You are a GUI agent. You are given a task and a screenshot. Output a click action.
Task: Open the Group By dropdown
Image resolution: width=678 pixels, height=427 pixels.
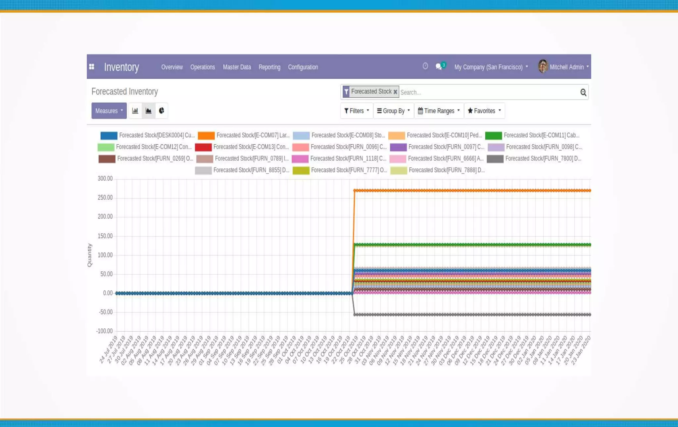click(393, 111)
